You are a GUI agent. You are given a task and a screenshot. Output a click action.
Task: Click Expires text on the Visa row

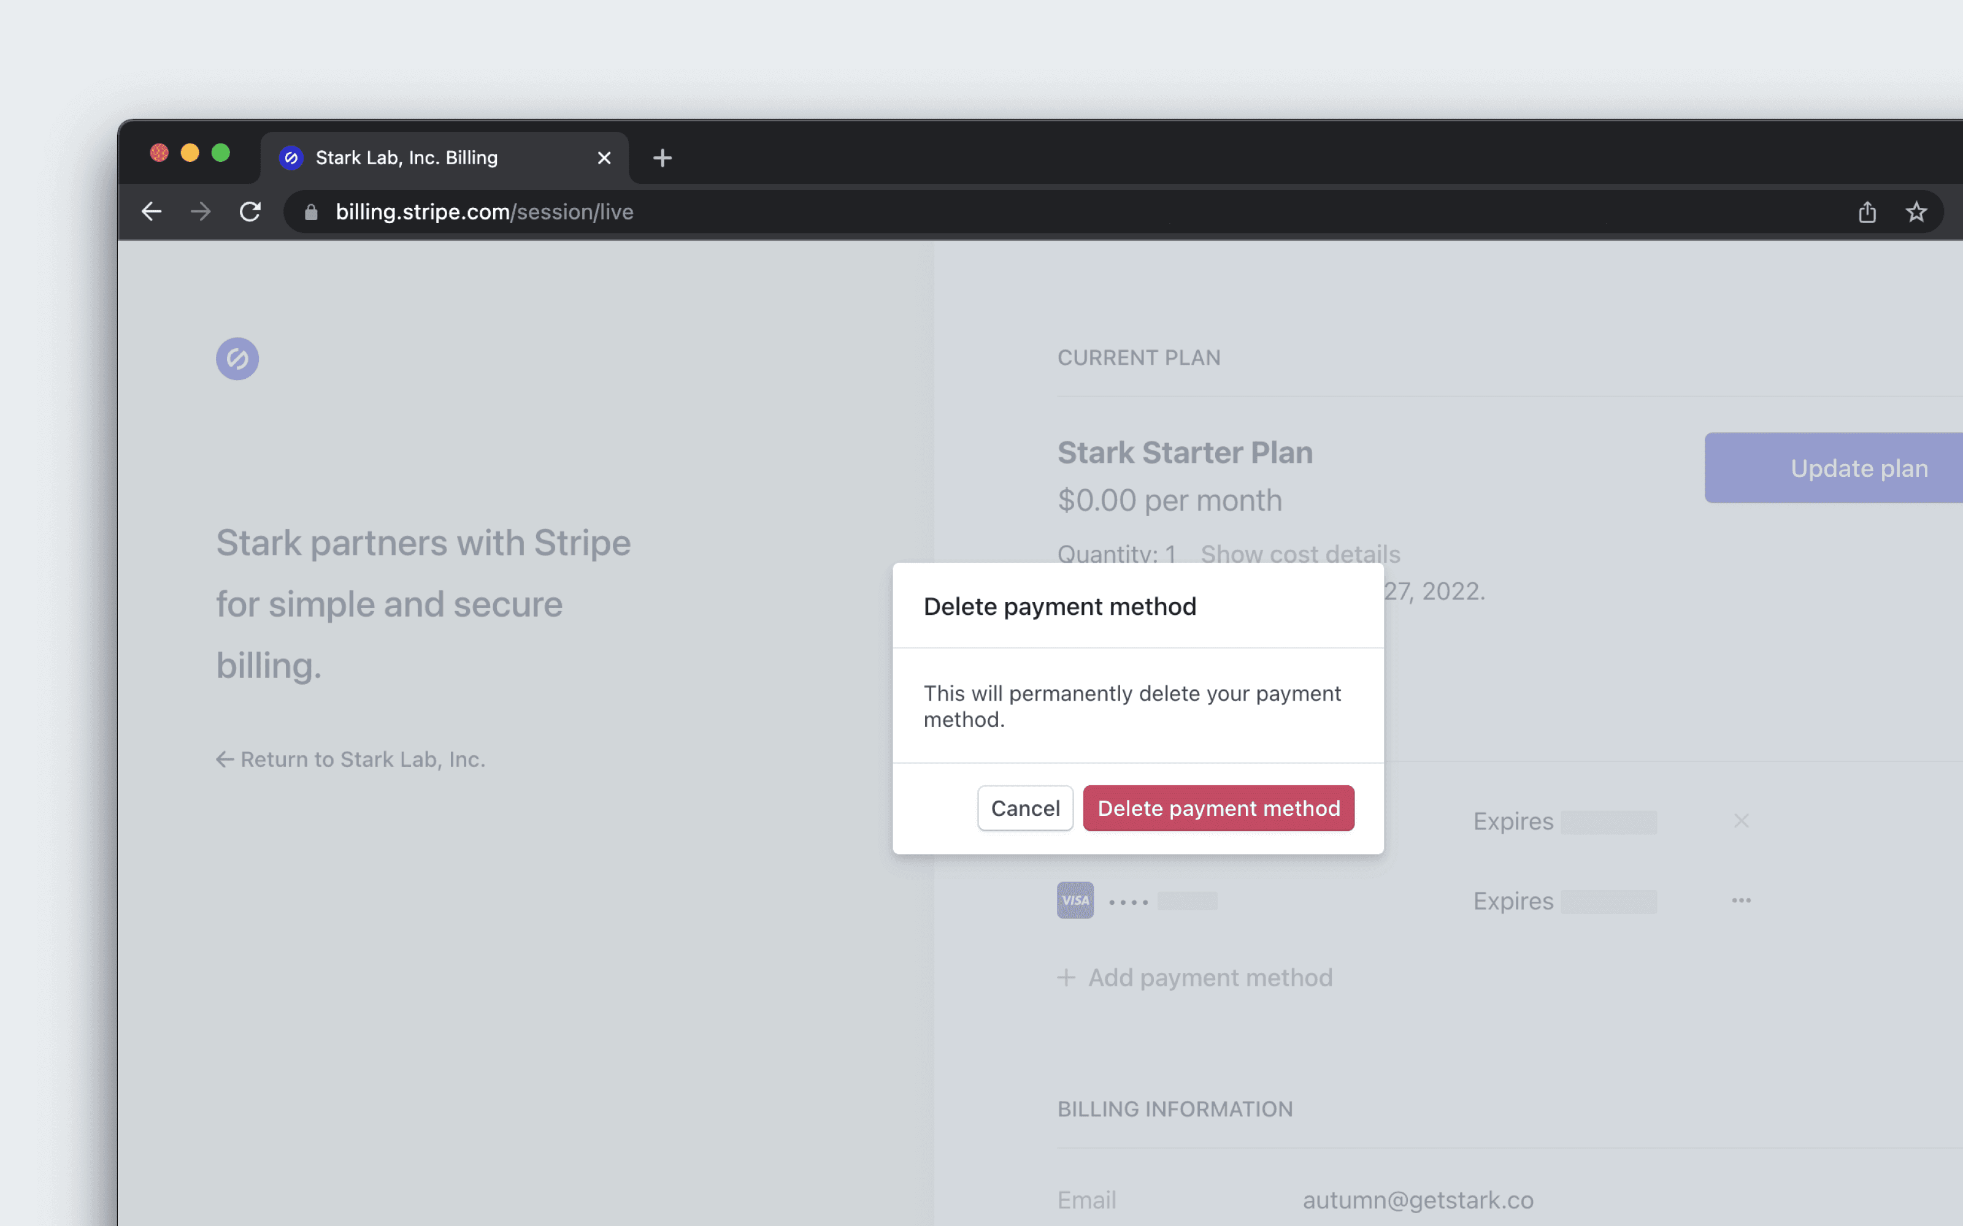click(x=1513, y=901)
